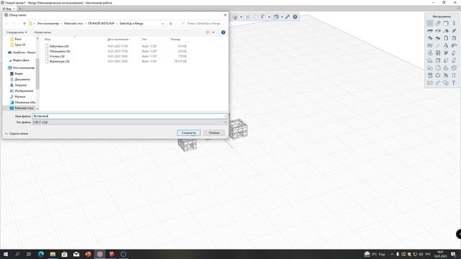Select file Фурнитура.c3d
Viewport: 461px width, 259px height.
tap(59, 61)
